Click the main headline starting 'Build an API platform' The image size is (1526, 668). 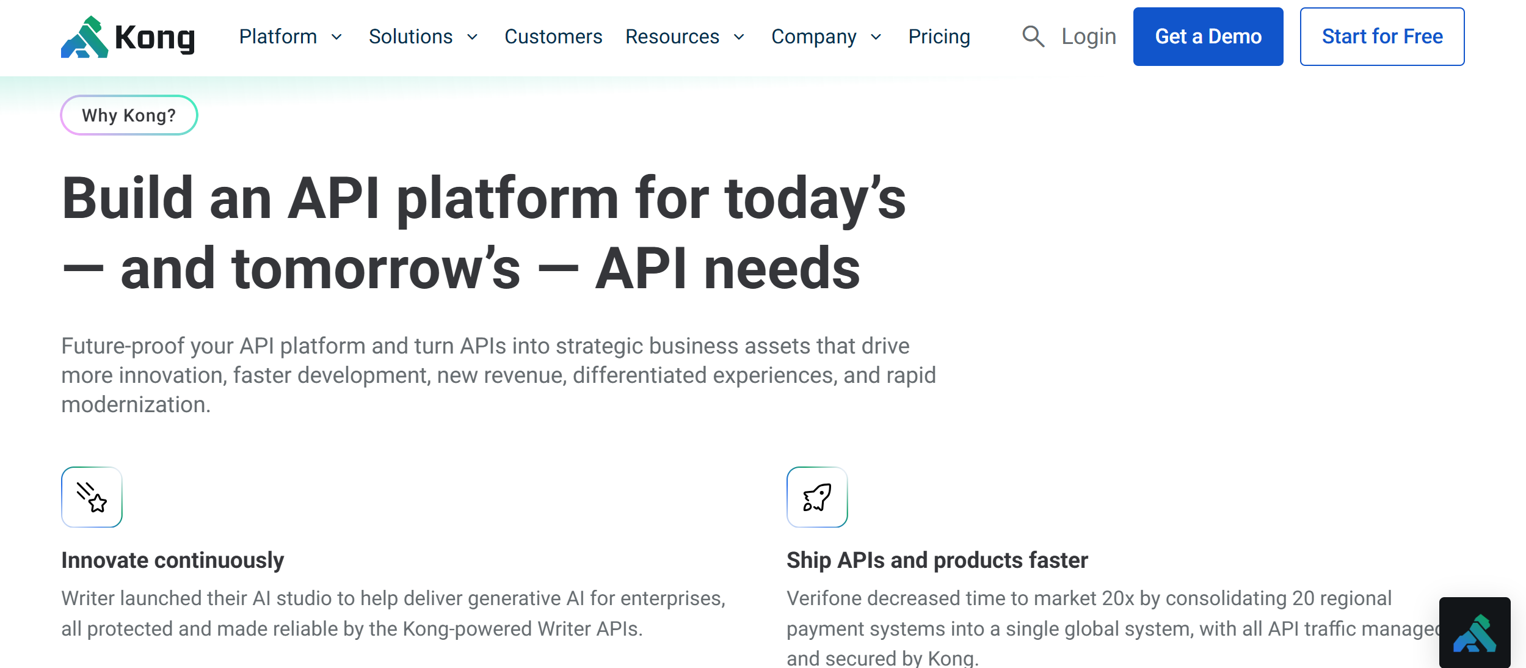(x=484, y=233)
